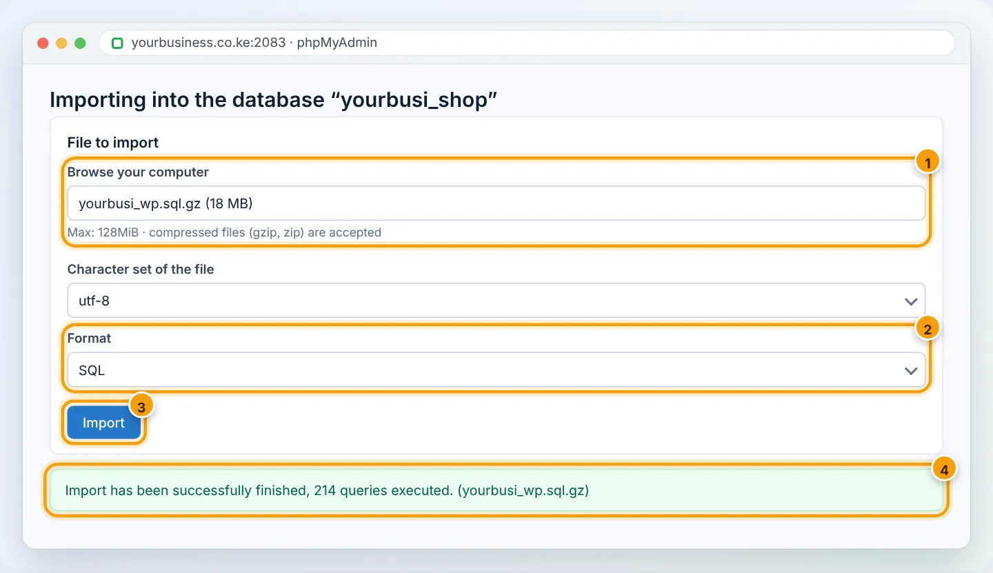This screenshot has height=573, width=993.
Task: Open the address bar showing yourbusiness.co.ke:2083
Action: tap(527, 43)
